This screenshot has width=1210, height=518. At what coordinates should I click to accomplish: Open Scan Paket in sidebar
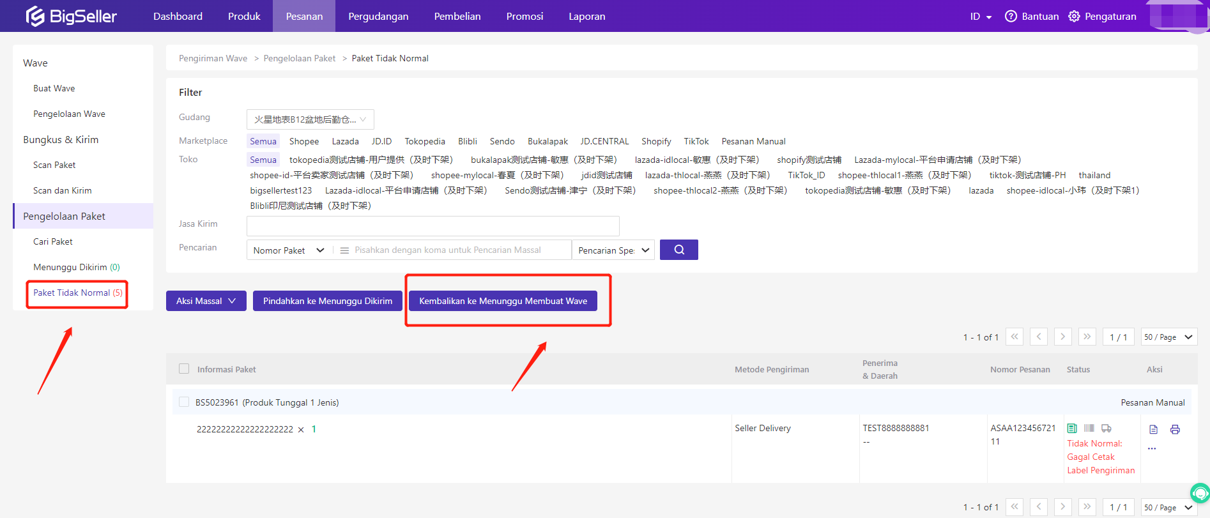[54, 165]
